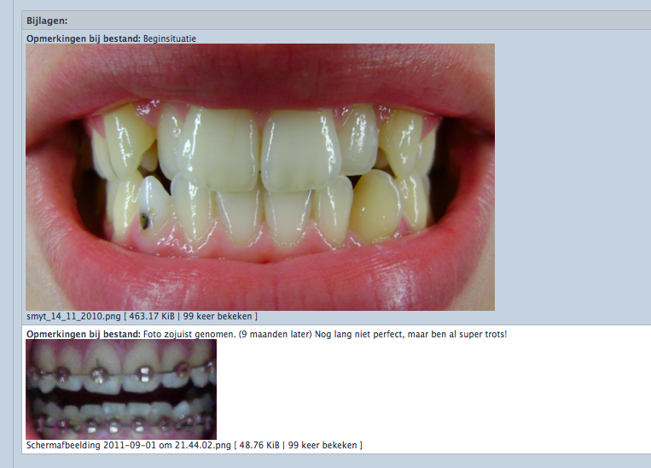Screen dimensions: 651x468
Task: Click the 'Beginsituatie' comment text
Action: point(170,38)
